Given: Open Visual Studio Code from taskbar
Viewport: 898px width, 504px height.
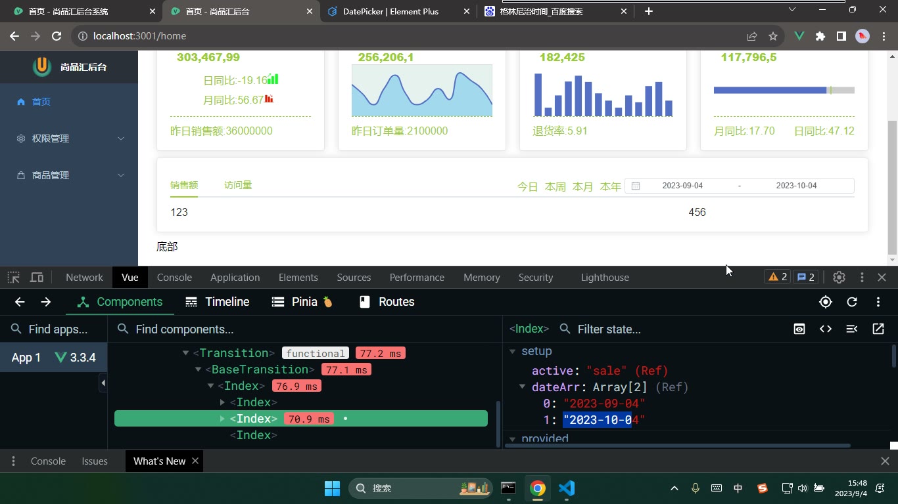Looking at the screenshot, I should coord(567,488).
